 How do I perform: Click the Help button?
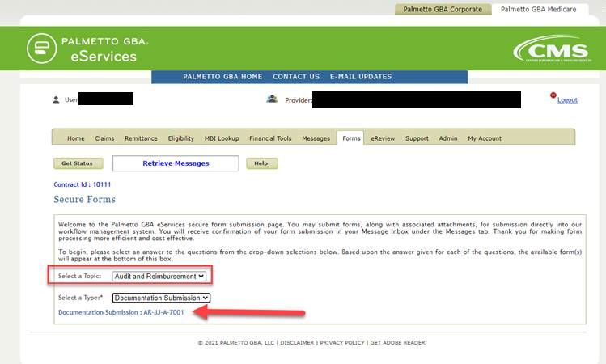[x=261, y=163]
